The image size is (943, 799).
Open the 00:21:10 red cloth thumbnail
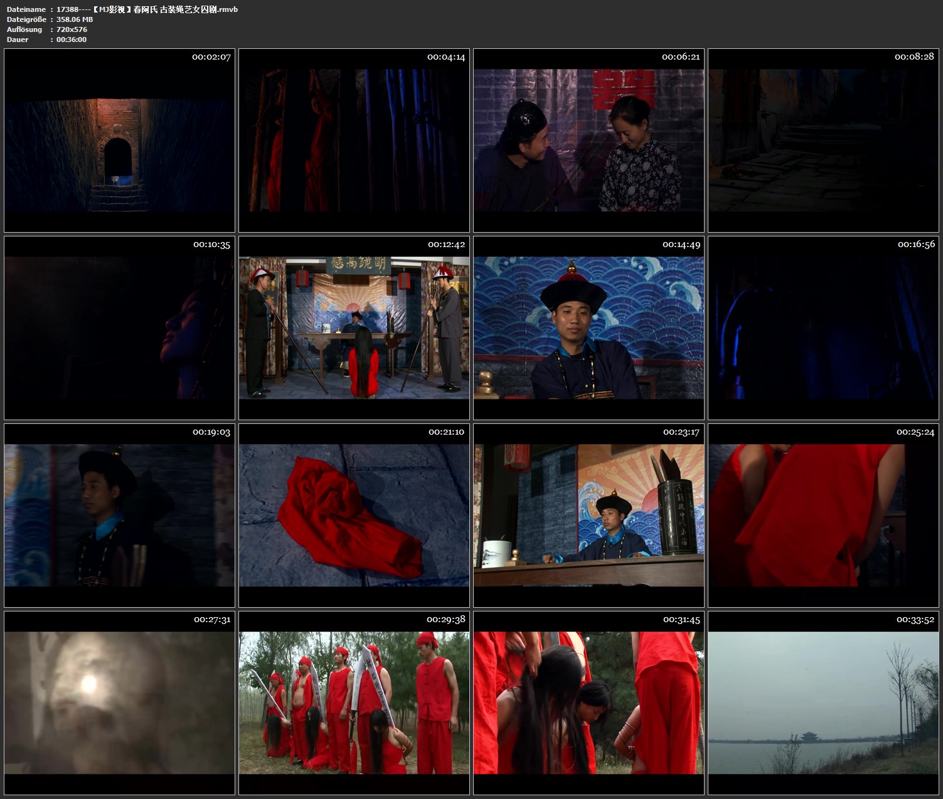pos(354,516)
